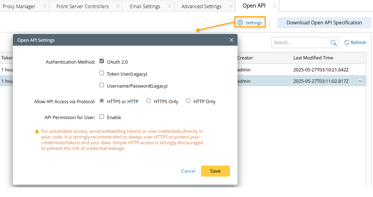Click the Settings gear icon

coord(240,23)
